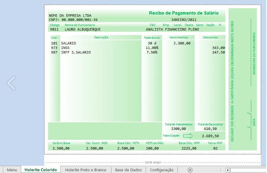The height and width of the screenshot is (173, 267).
Task: Go to the Configuração sheet tab
Action: (x=161, y=170)
